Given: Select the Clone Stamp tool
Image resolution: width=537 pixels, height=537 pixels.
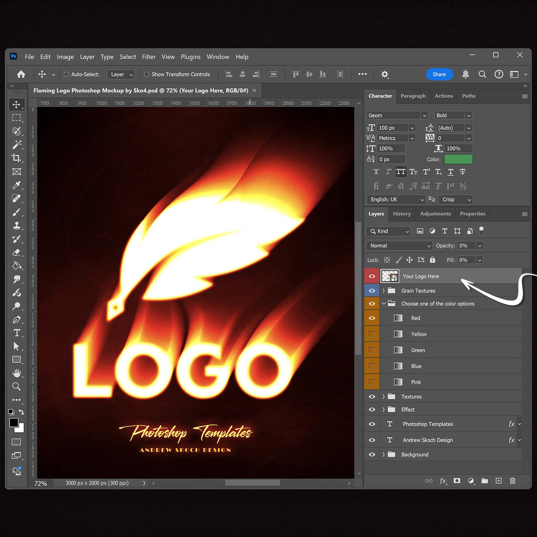Looking at the screenshot, I should (x=16, y=226).
